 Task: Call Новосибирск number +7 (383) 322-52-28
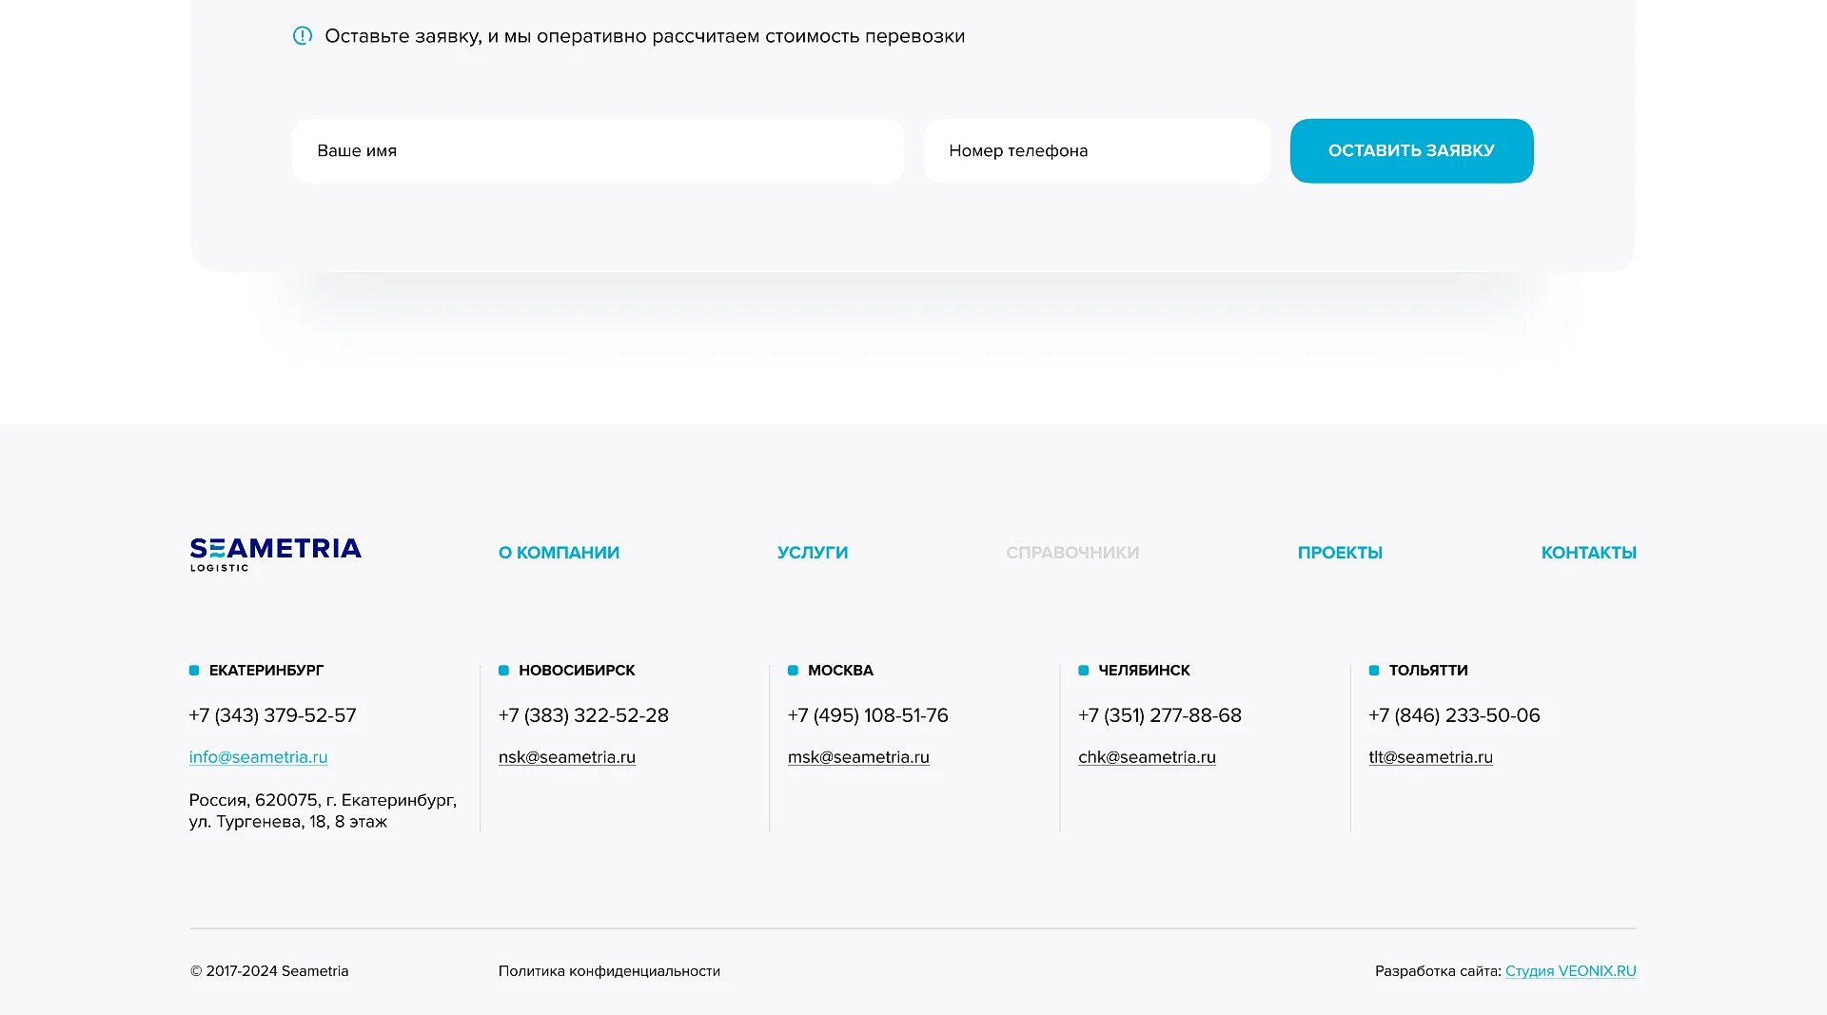(583, 715)
